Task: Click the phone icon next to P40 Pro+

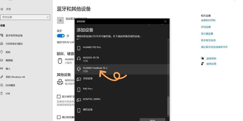Action: pyautogui.click(x=79, y=90)
